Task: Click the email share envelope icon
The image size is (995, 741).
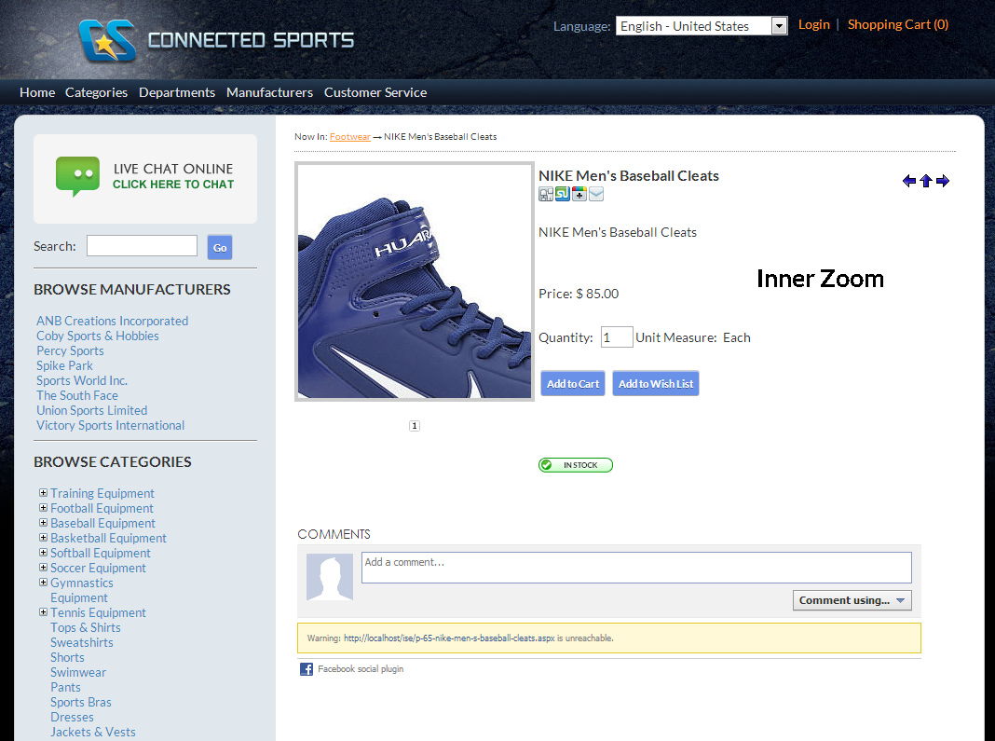Action: tap(596, 194)
